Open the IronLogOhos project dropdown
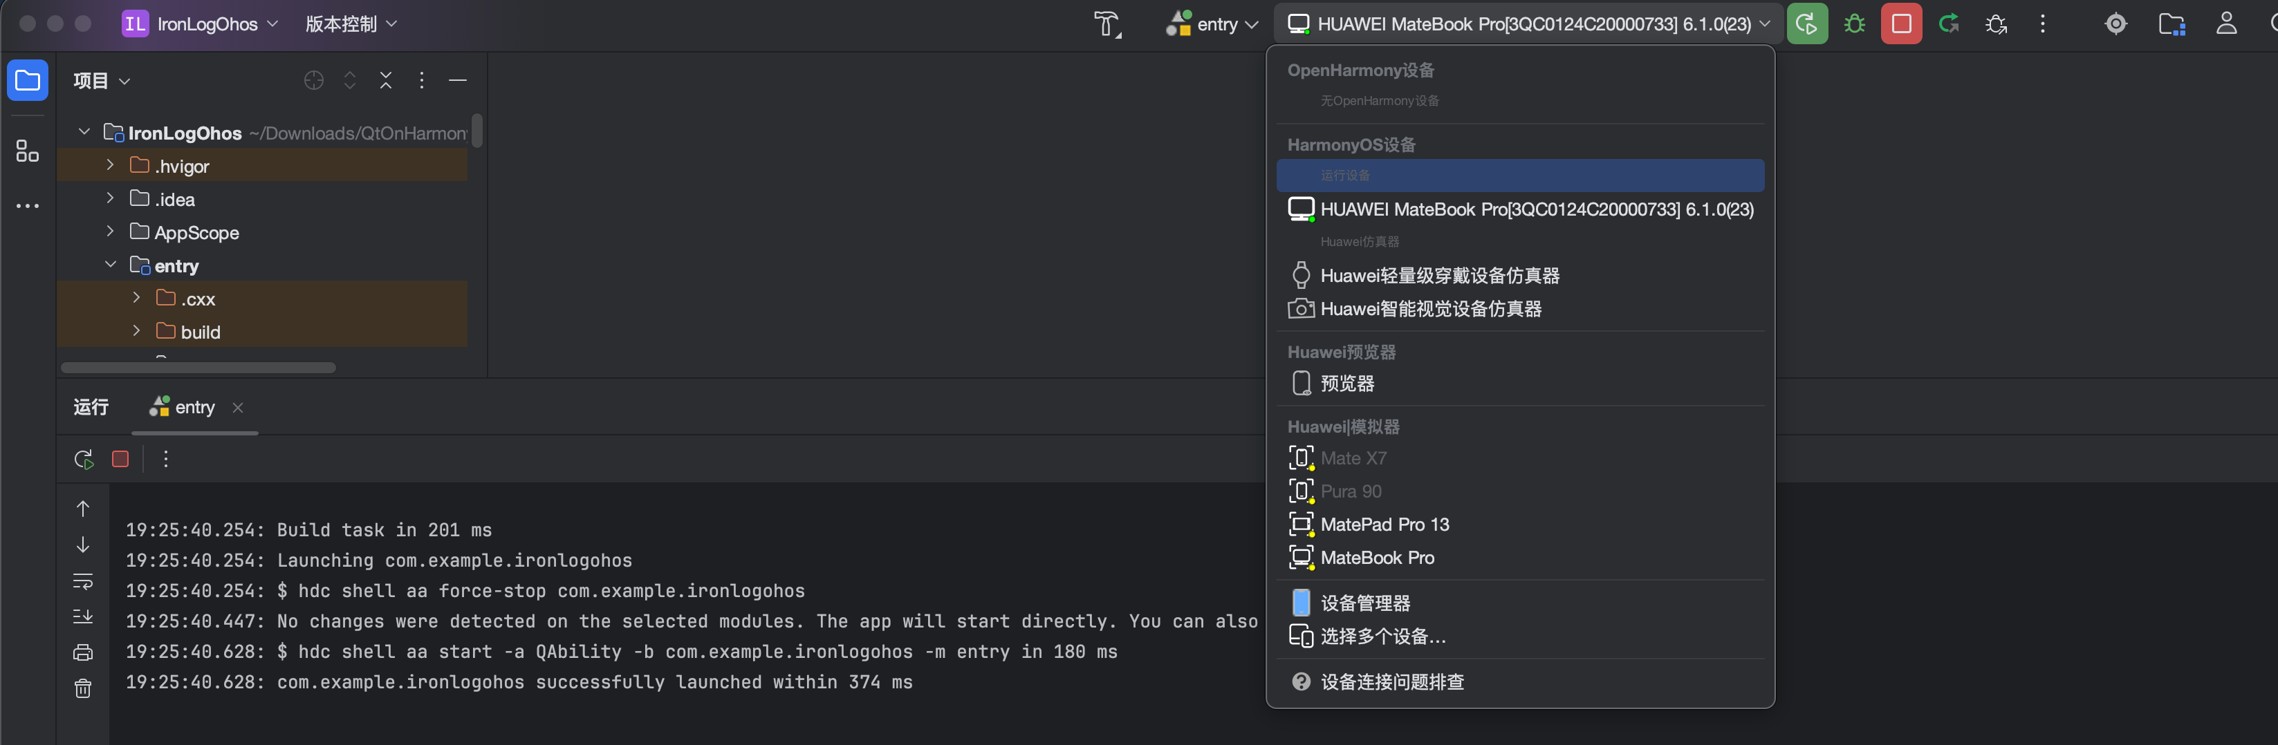 click(200, 24)
